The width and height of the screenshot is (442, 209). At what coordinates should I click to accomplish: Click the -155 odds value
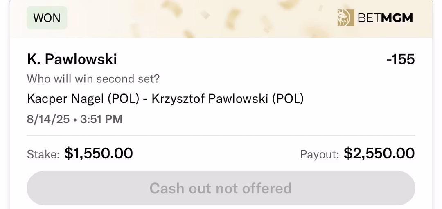tap(400, 60)
